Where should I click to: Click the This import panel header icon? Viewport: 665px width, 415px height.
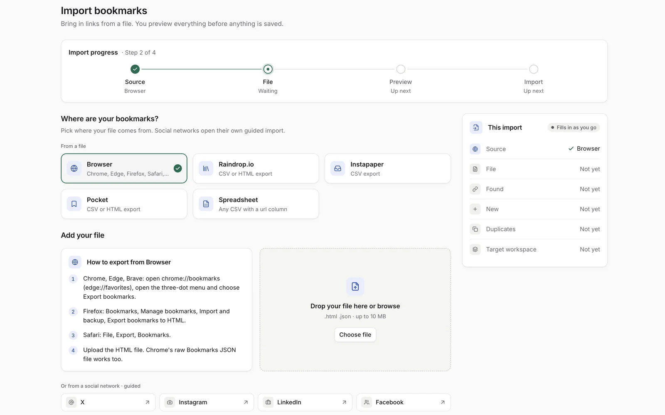pyautogui.click(x=476, y=127)
